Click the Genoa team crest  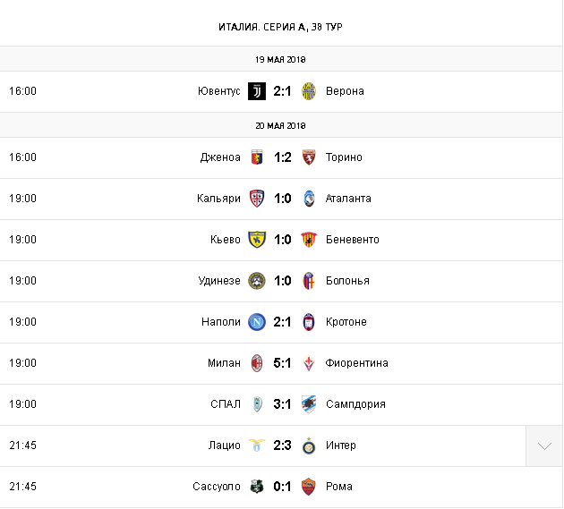(256, 157)
